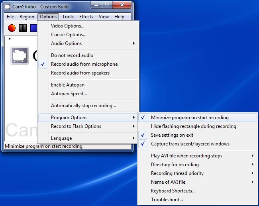Toggle Save settings on exit
Viewport: 259px width, 206px height.
(198, 135)
